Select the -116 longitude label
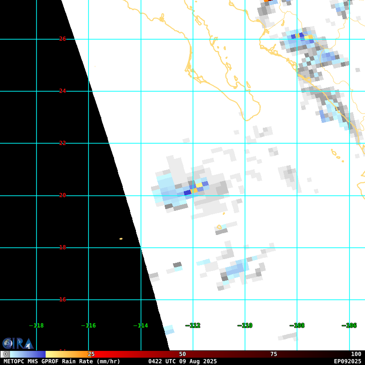The width and height of the screenshot is (365, 365). [89, 326]
